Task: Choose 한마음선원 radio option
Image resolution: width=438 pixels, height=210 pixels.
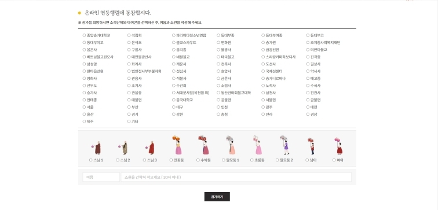Action: [x=84, y=71]
